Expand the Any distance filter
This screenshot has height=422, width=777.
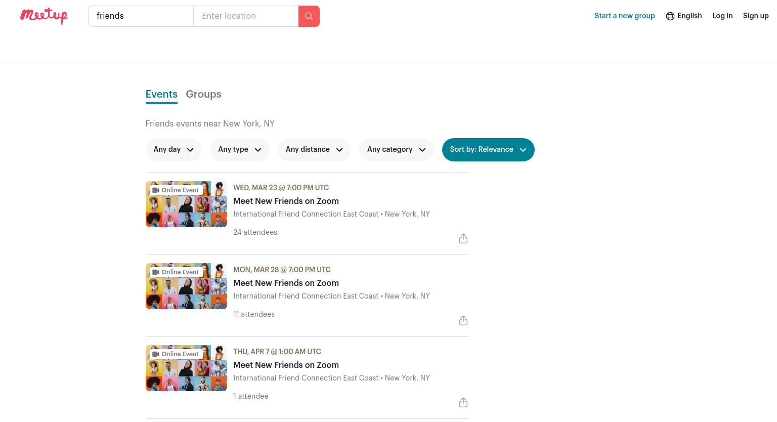tap(314, 150)
